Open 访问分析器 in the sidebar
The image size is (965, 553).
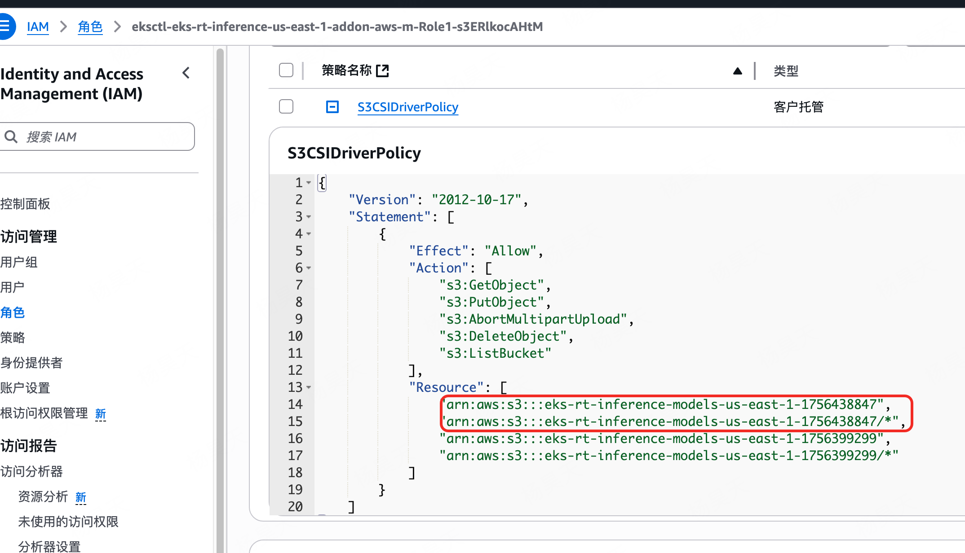coord(31,471)
